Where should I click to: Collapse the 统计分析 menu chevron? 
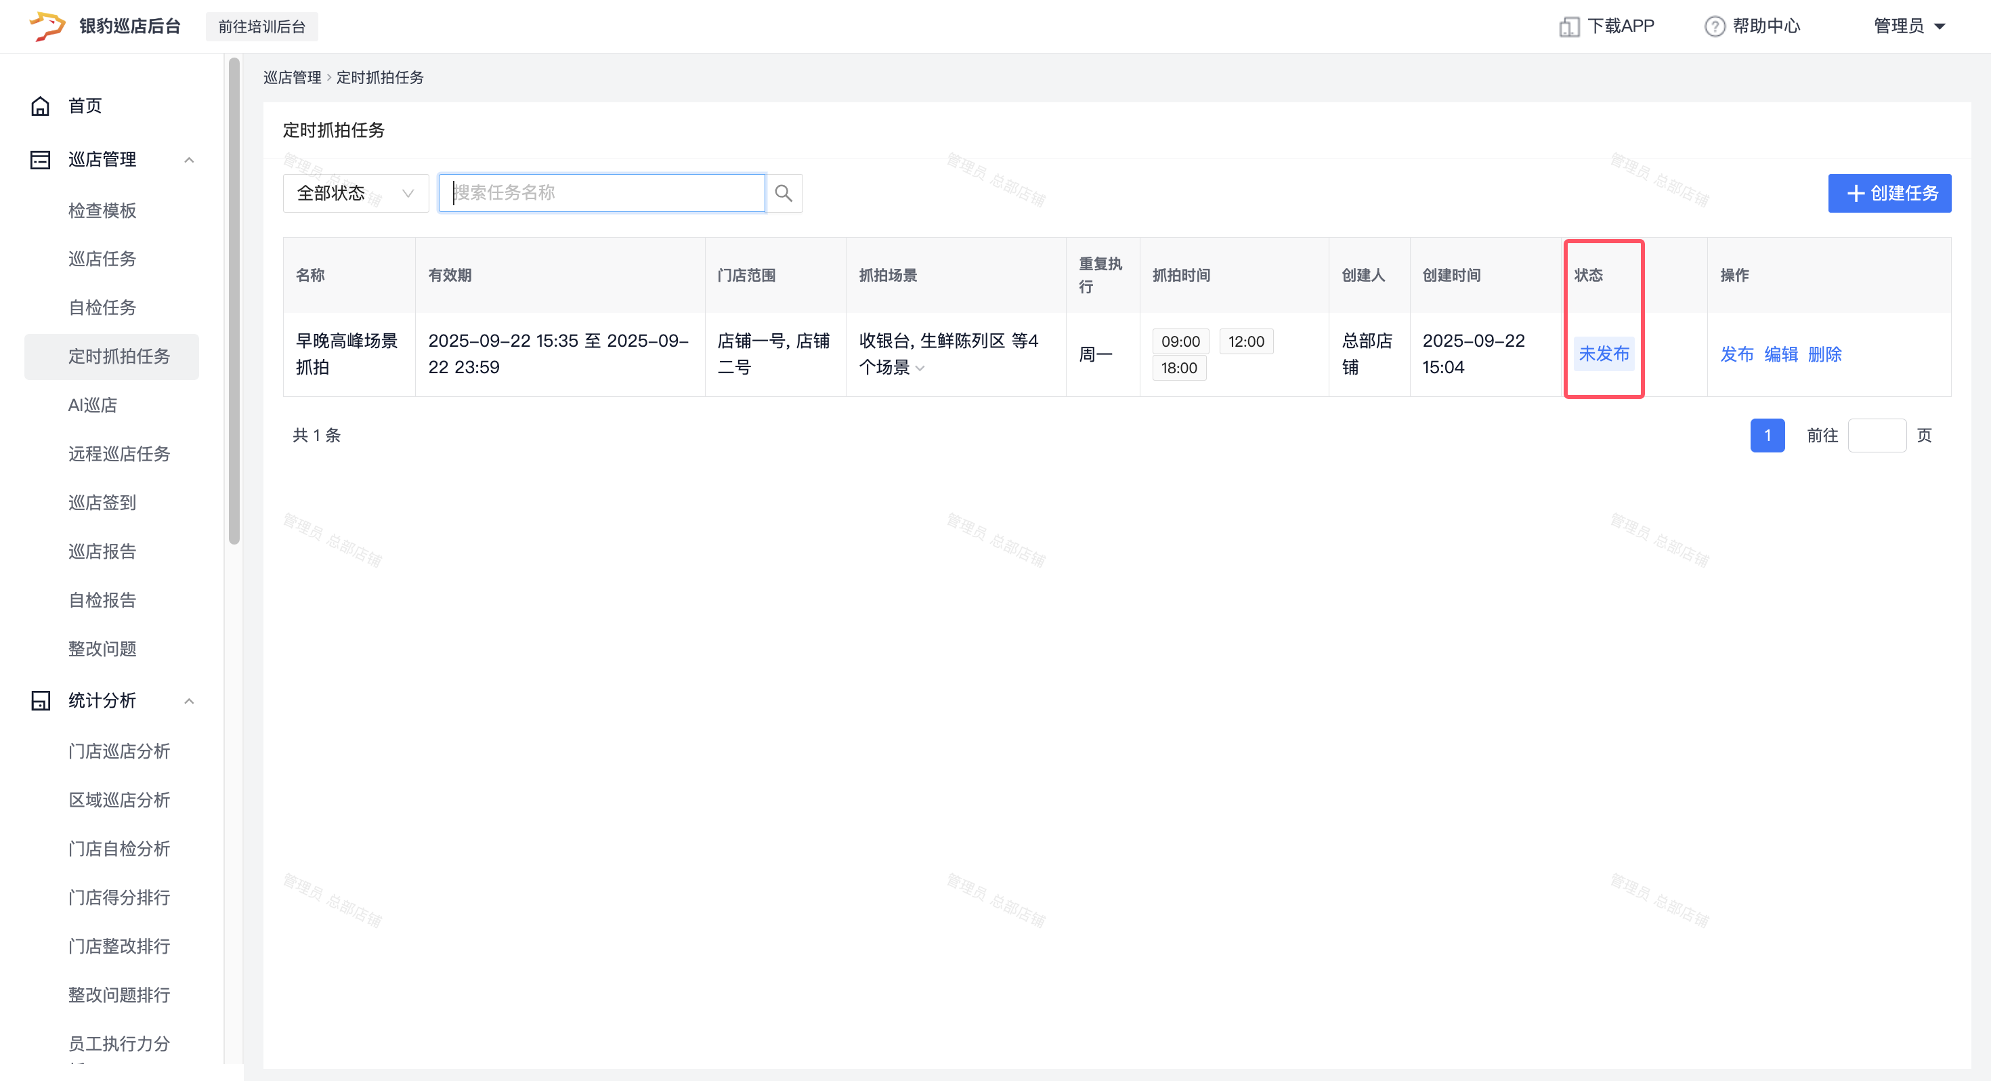pyautogui.click(x=188, y=701)
